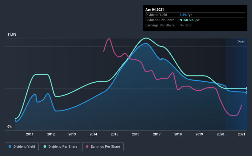This screenshot has height=156, width=252.
Task: Click the 4.5% dividend yield value in tooltip
Action: tap(183, 15)
